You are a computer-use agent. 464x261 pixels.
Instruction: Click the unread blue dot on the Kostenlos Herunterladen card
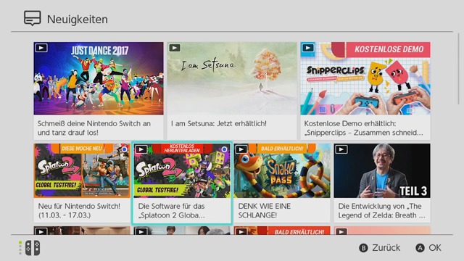[x=224, y=149]
